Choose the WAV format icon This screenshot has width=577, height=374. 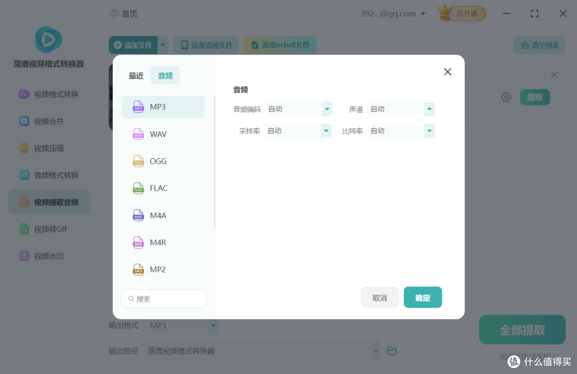(138, 134)
